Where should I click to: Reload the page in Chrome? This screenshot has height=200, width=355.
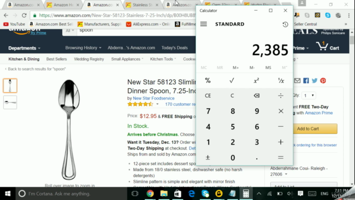click(x=24, y=16)
